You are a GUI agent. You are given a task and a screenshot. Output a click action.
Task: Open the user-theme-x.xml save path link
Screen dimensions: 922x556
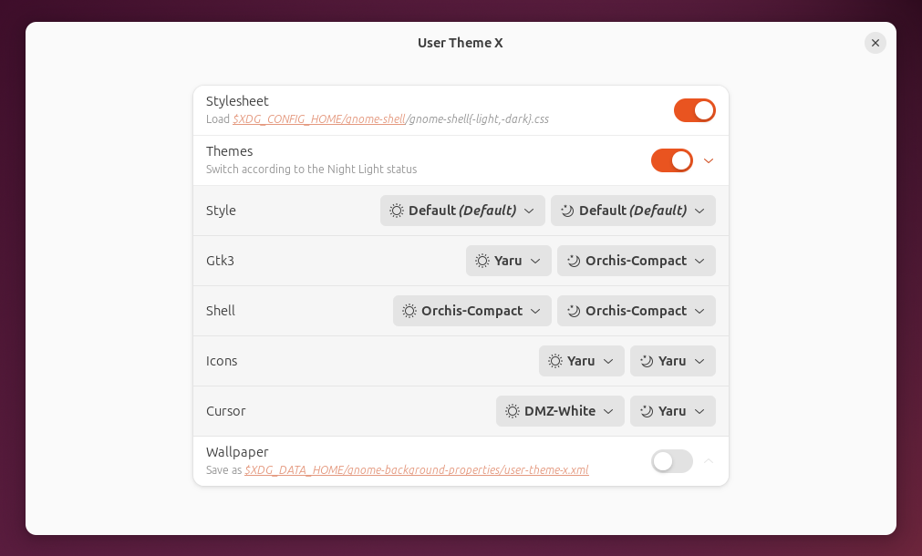click(416, 469)
